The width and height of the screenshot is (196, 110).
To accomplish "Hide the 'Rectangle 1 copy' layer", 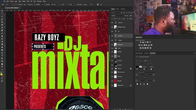I will point(112,27).
